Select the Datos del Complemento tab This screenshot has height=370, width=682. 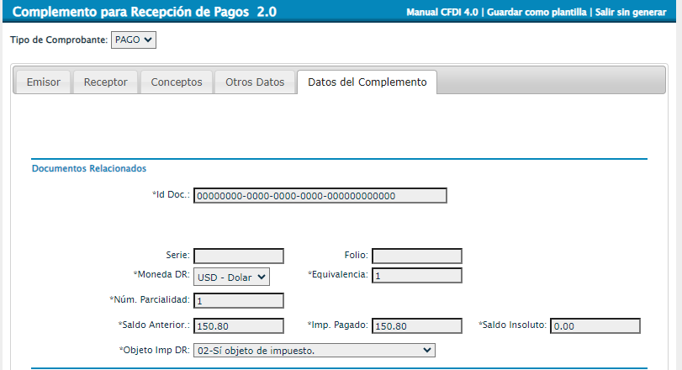click(x=367, y=82)
